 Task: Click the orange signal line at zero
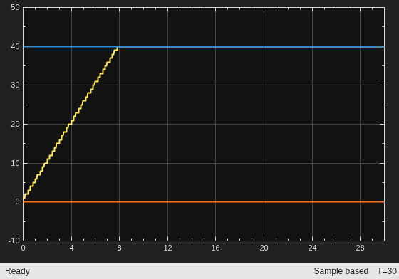click(x=204, y=201)
